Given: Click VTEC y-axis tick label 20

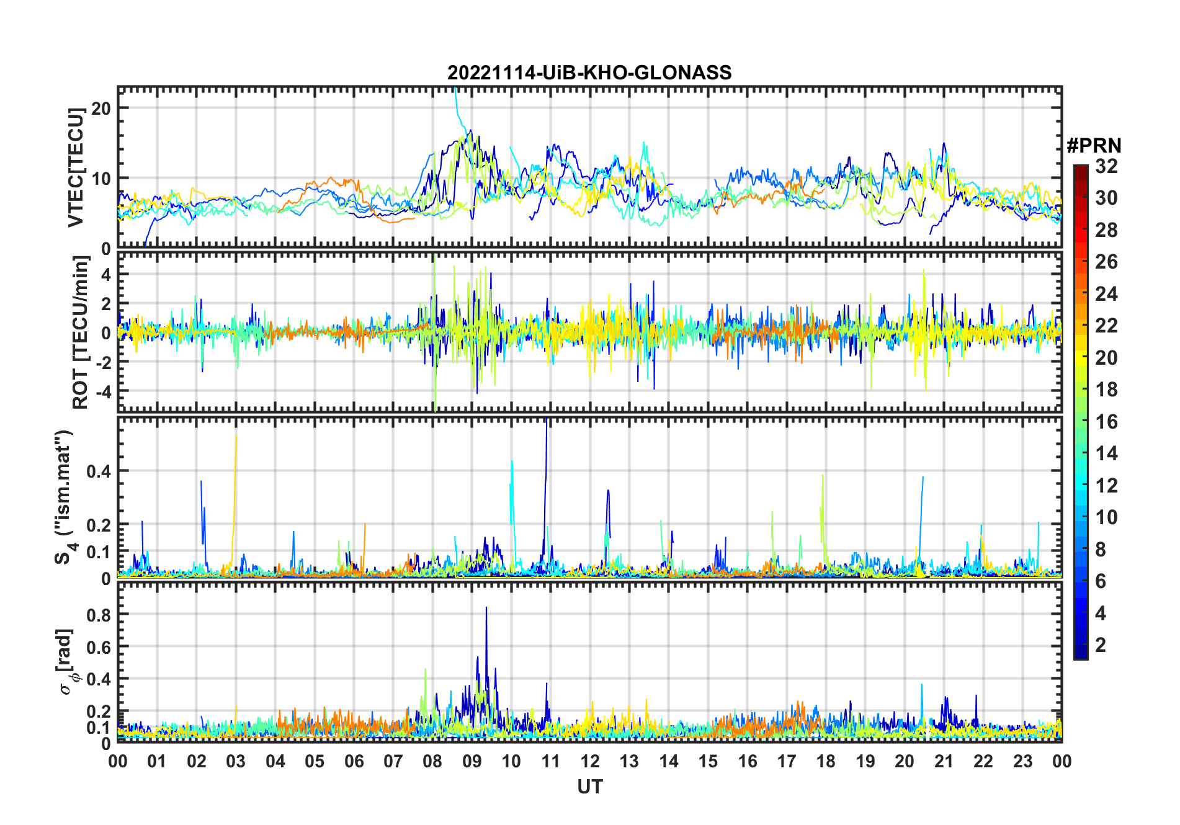Looking at the screenshot, I should (x=101, y=108).
